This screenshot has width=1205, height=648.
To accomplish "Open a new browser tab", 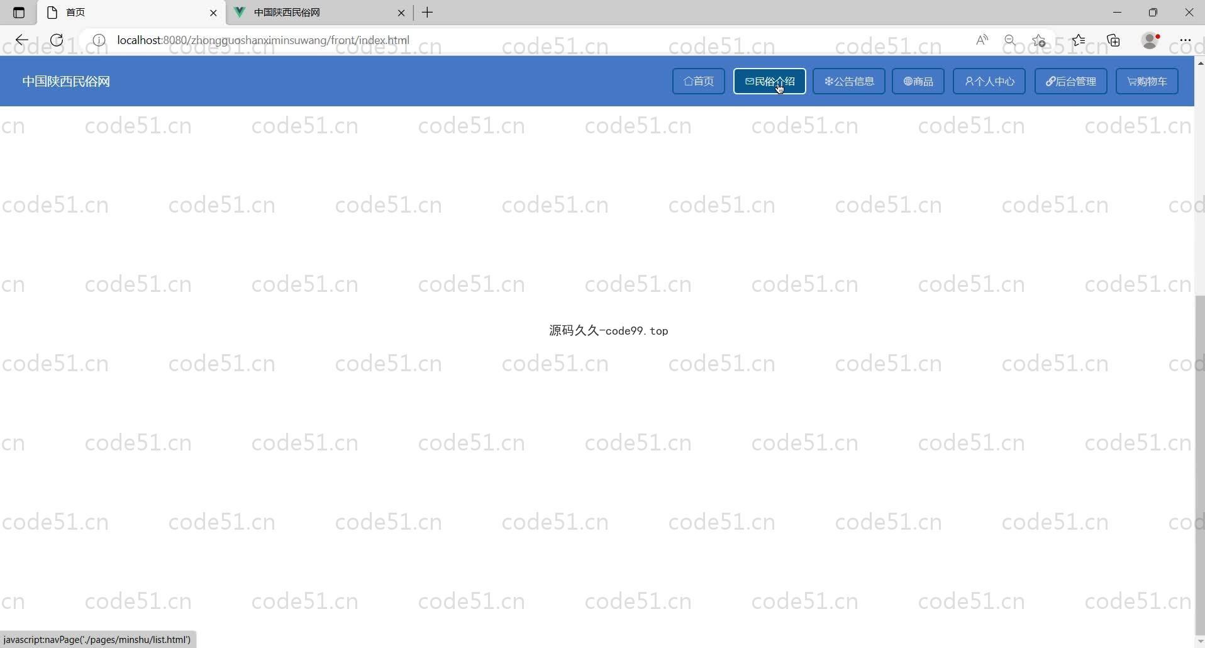I will tap(428, 13).
